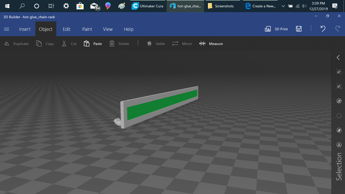The image size is (345, 194).
Task: Open the Insert tab
Action: click(25, 29)
